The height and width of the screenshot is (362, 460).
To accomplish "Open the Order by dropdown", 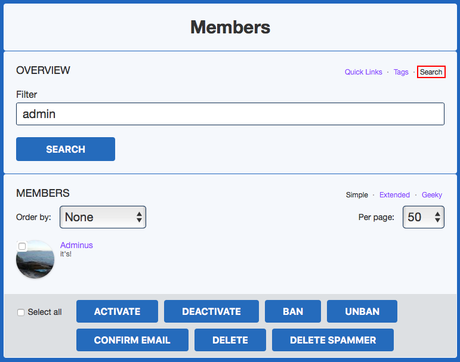I will click(x=103, y=217).
